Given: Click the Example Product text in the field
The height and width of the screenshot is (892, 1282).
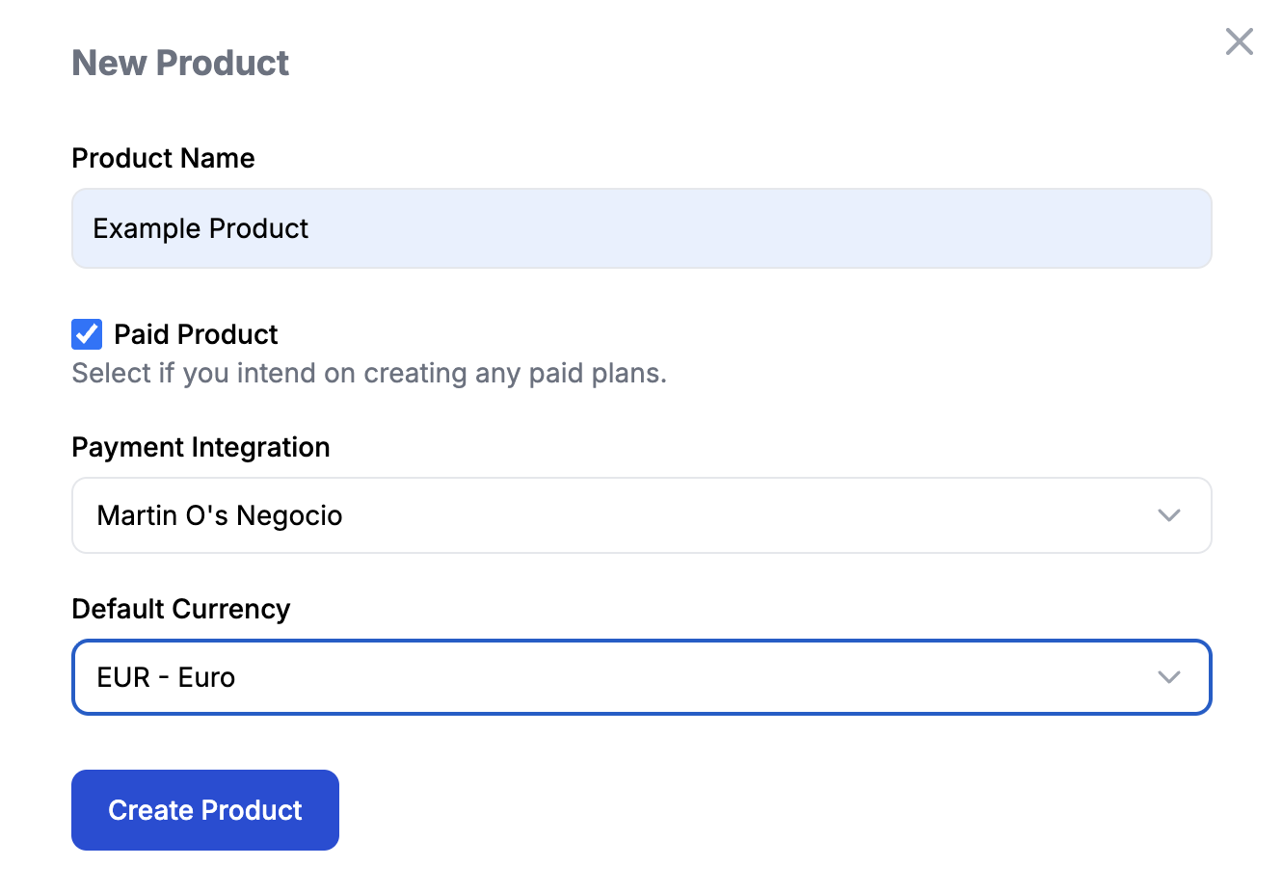Looking at the screenshot, I should (x=200, y=228).
